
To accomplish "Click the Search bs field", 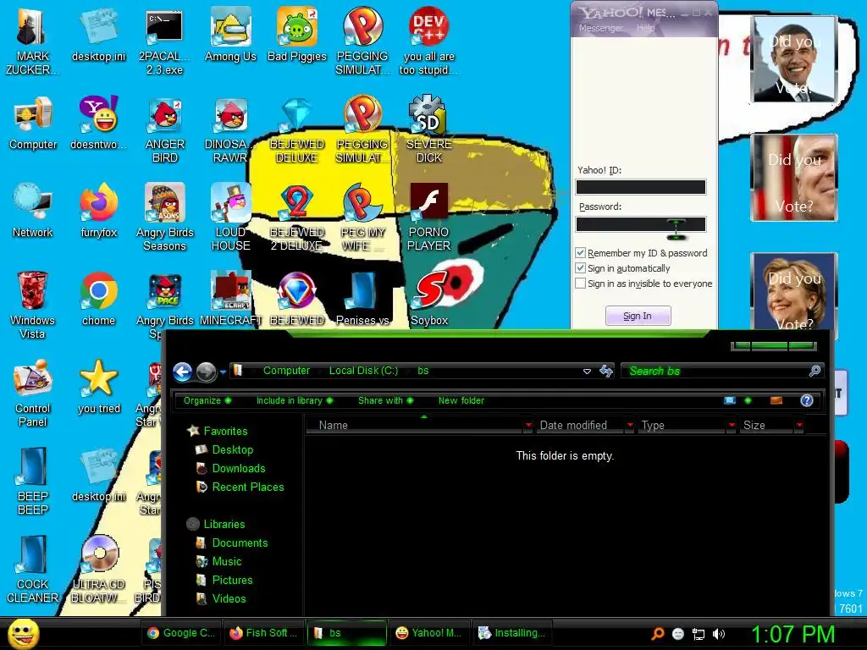I will 721,371.
